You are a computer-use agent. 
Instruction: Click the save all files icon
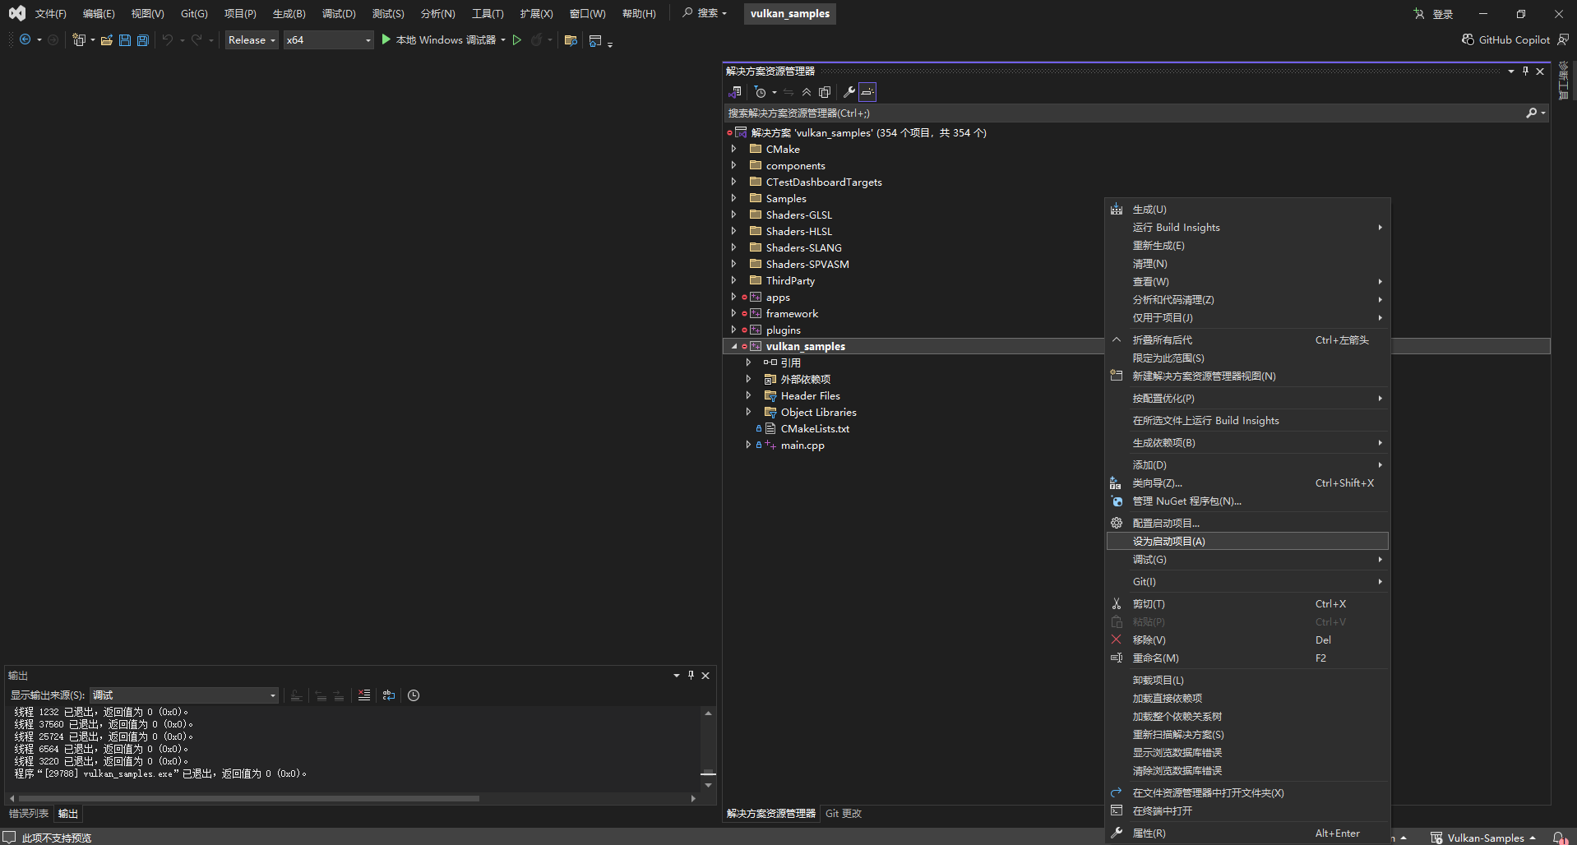[143, 39]
